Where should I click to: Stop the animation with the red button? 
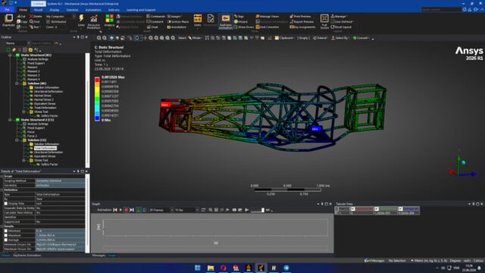click(127, 210)
